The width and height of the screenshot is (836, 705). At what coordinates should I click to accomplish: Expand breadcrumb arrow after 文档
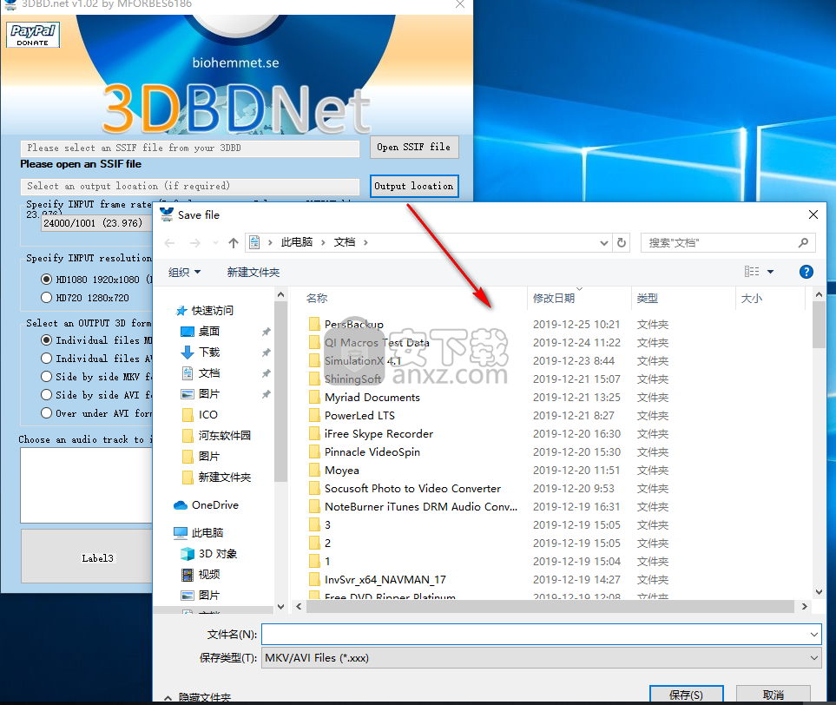pyautogui.click(x=365, y=242)
